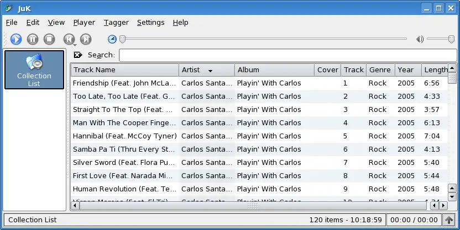Sort by the Year column header

tap(407, 70)
